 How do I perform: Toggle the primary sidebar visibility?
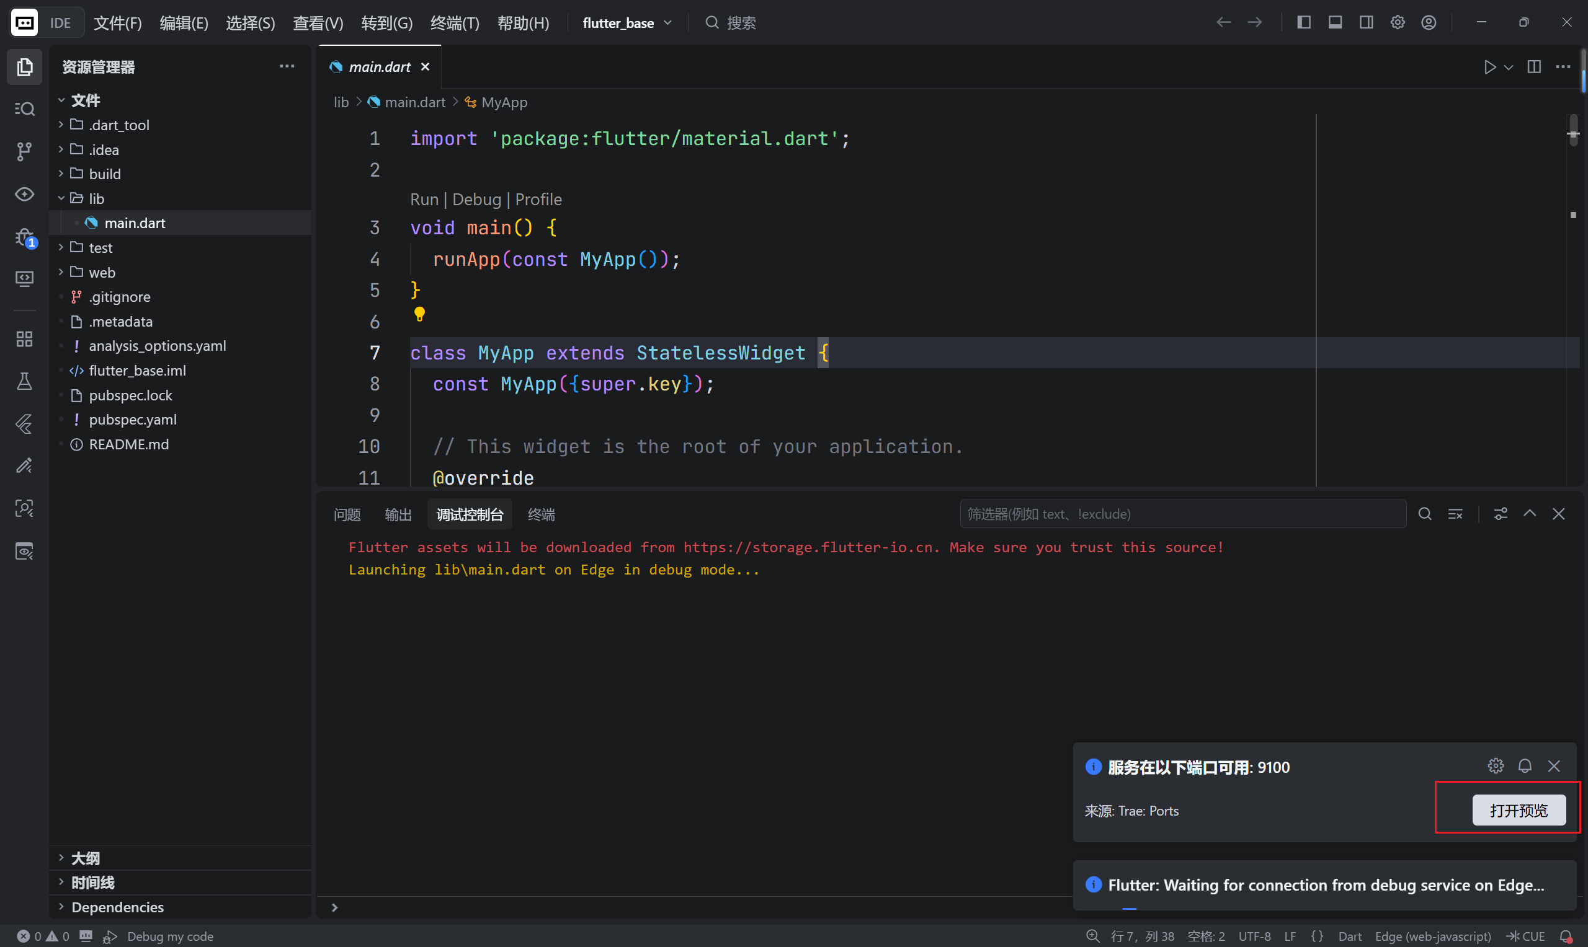(1303, 22)
